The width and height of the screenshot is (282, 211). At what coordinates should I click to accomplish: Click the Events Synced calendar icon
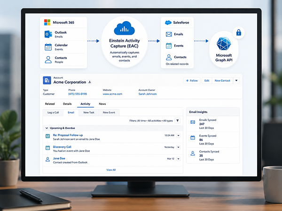[193, 138]
